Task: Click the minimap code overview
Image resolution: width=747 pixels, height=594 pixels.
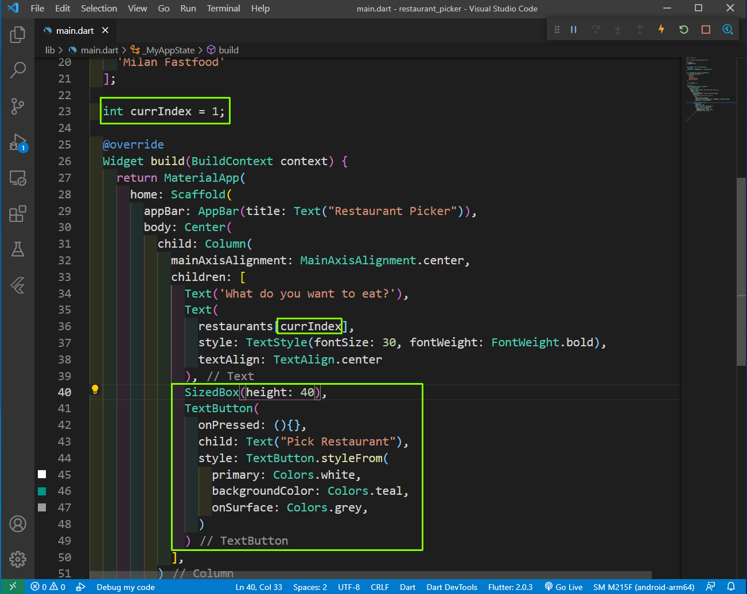Action: [709, 89]
